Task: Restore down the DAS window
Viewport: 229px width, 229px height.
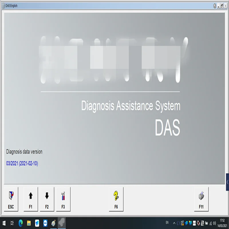Action: (x=222, y=6)
